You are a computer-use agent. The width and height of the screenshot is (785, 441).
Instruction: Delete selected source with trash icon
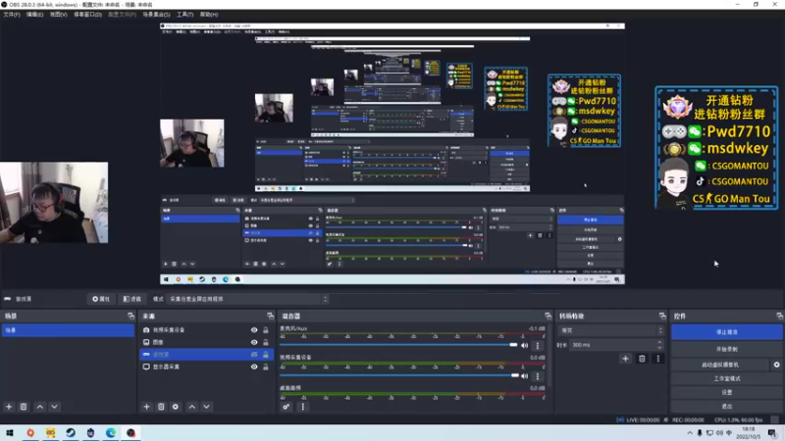[x=161, y=407]
